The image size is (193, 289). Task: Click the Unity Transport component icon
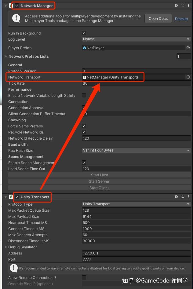click(x=11, y=197)
